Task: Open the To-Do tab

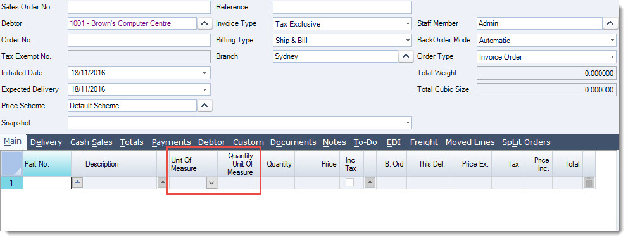Action: (365, 142)
